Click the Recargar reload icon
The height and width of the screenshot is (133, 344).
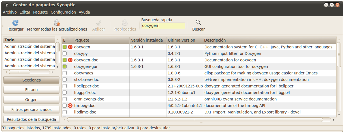(x=15, y=23)
